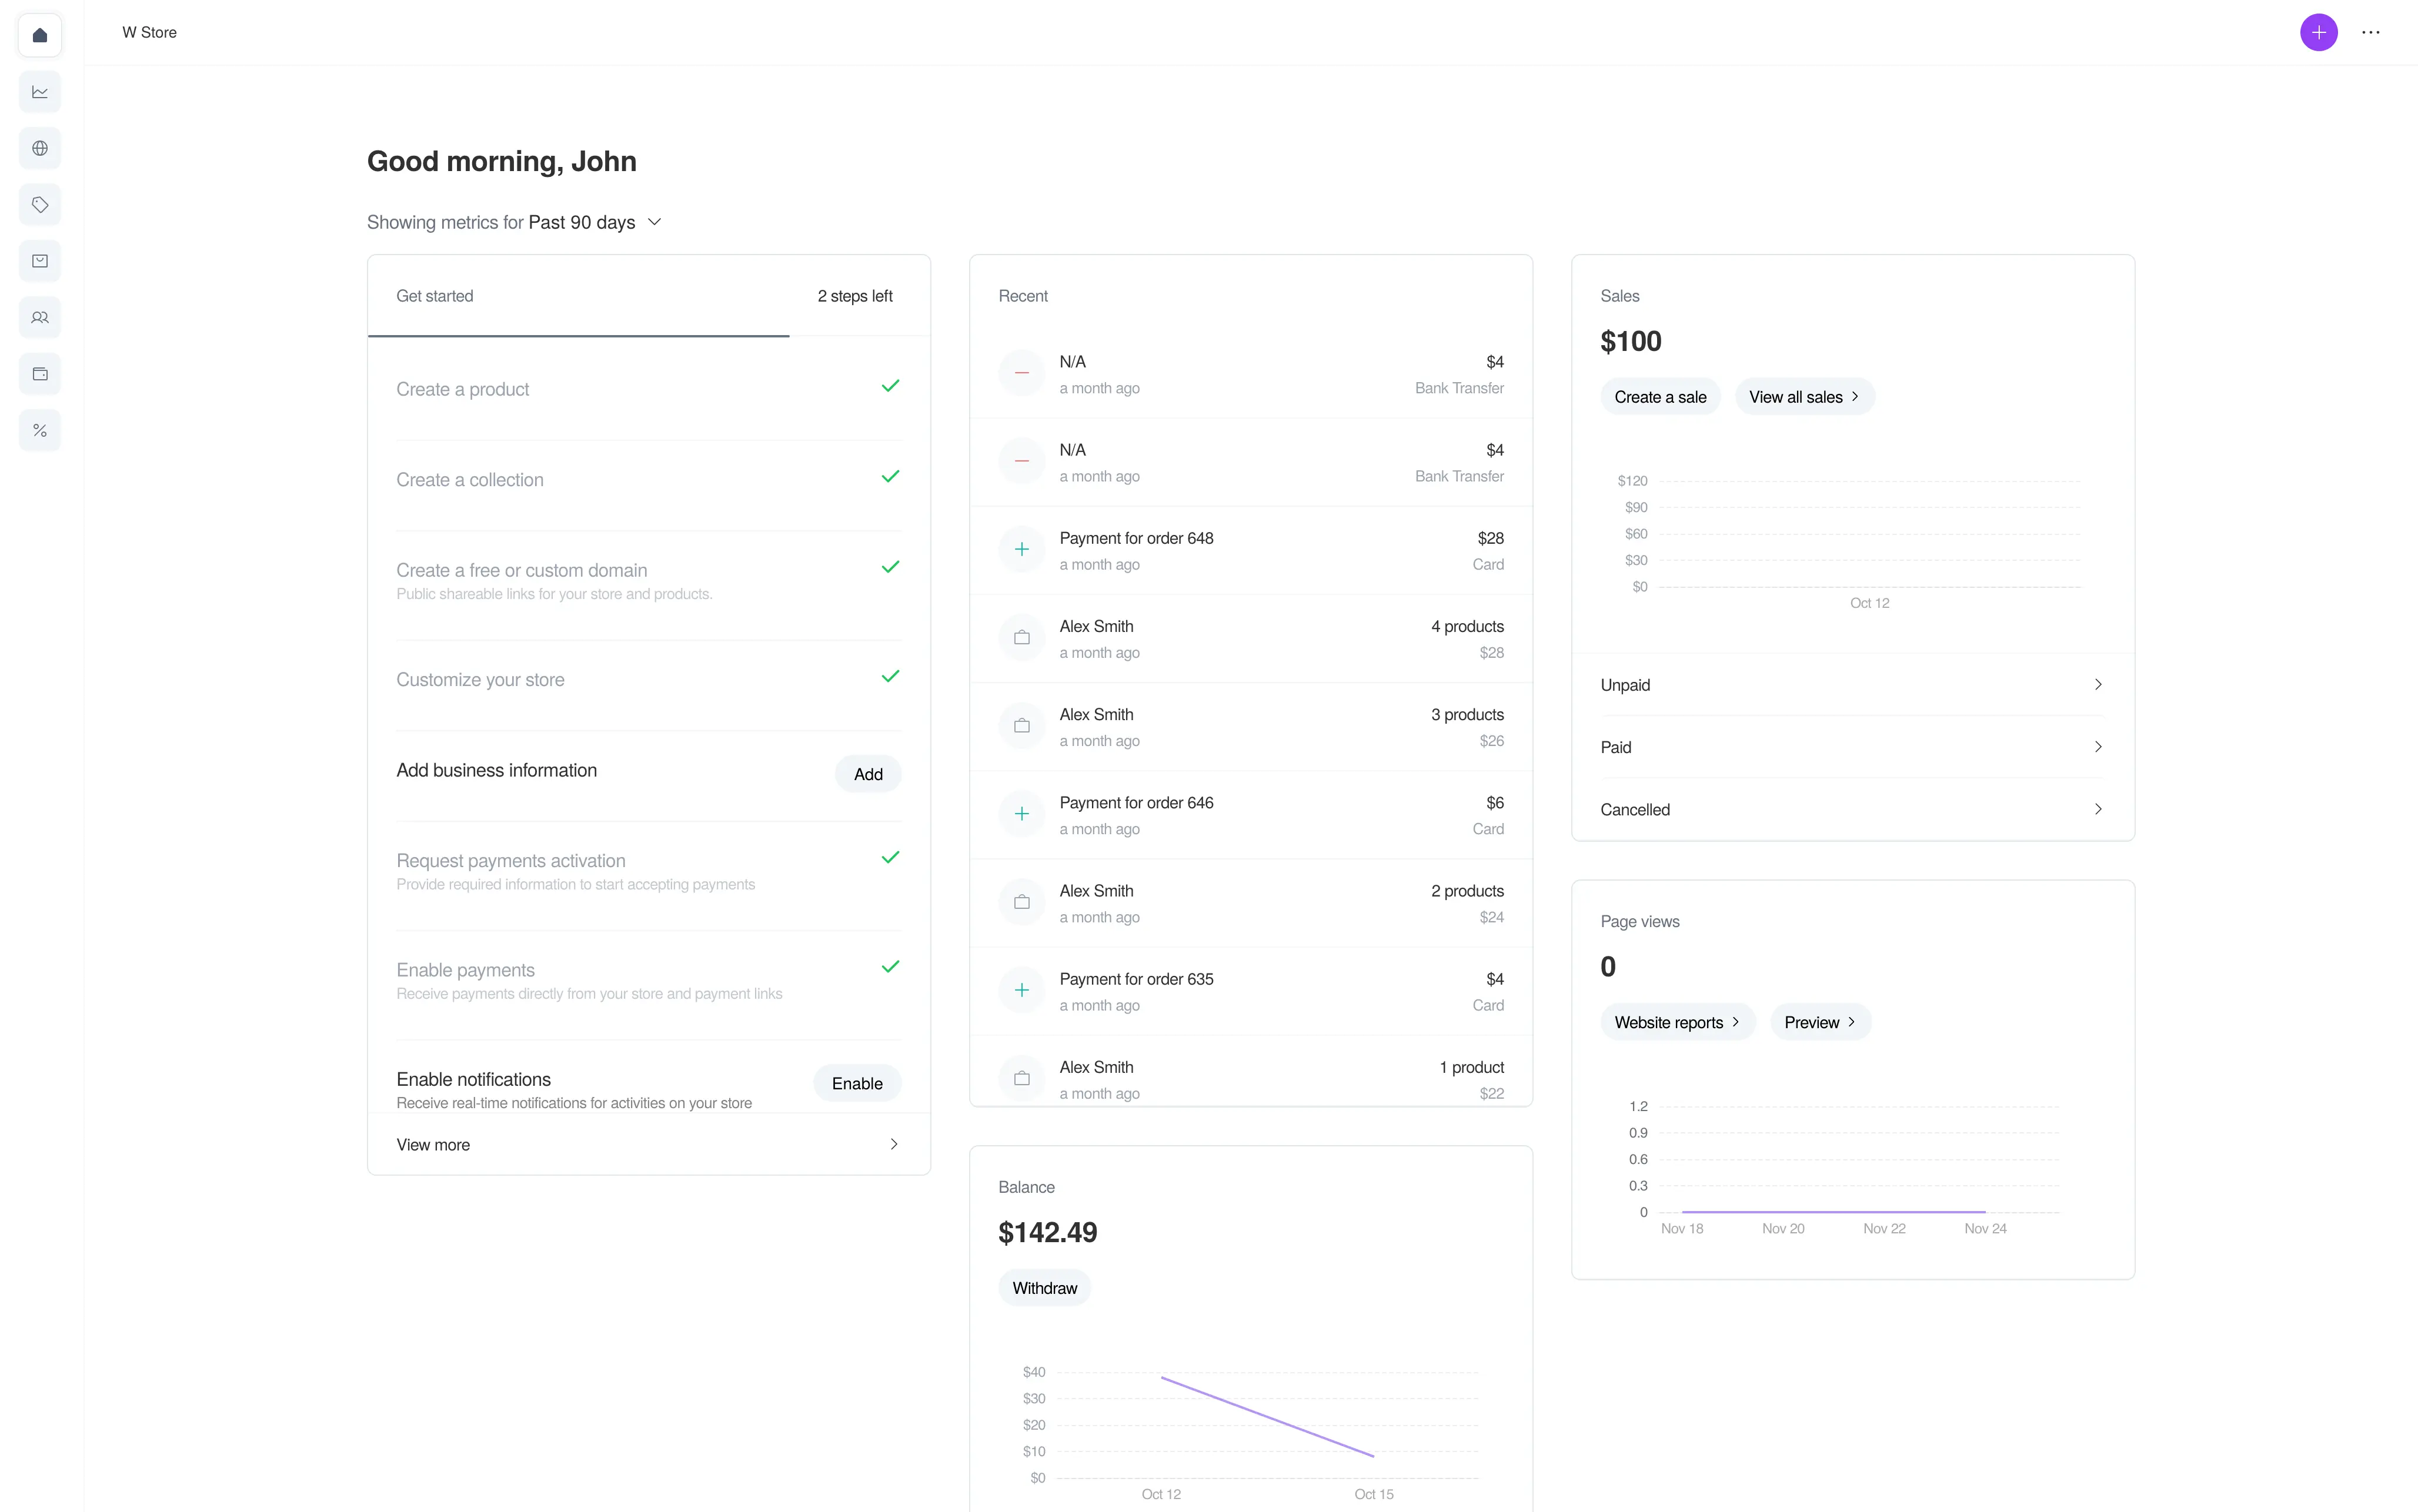Screen dimensions: 2418x1512
Task: Expand the Unpaid sales section
Action: pos(1852,685)
